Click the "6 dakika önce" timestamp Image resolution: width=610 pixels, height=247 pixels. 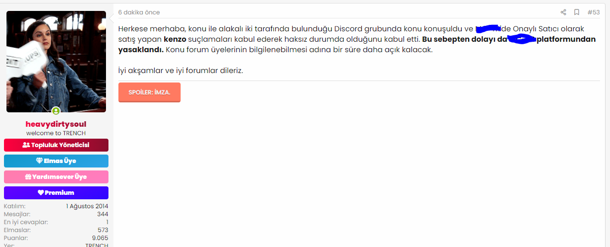click(139, 12)
